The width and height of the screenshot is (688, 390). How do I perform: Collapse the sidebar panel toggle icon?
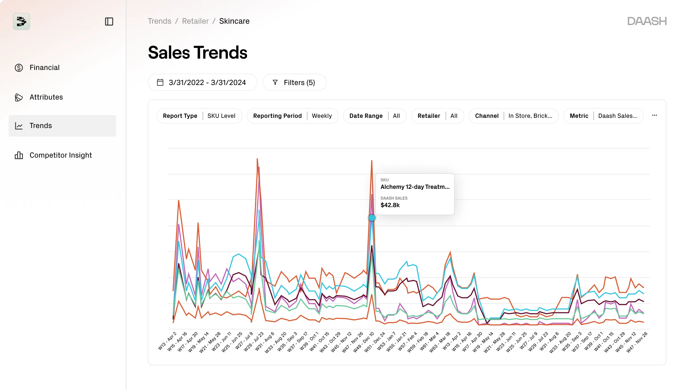(109, 22)
